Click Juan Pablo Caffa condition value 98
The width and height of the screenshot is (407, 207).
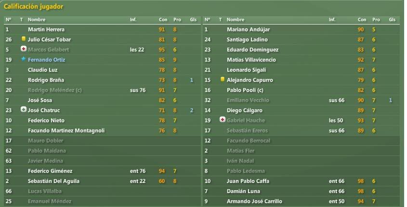(361, 181)
